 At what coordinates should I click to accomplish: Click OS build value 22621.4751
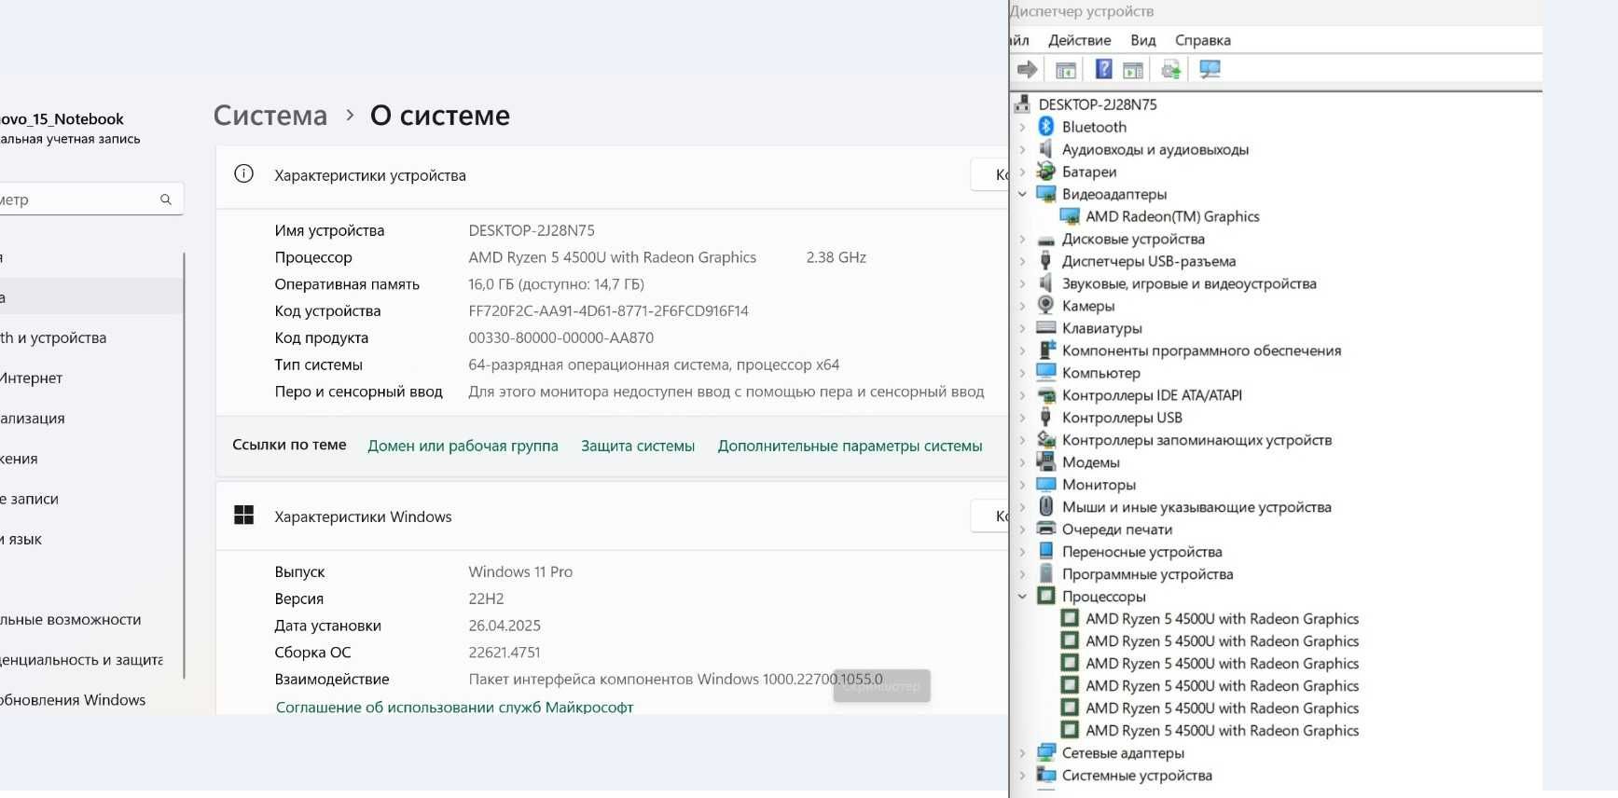[504, 653]
